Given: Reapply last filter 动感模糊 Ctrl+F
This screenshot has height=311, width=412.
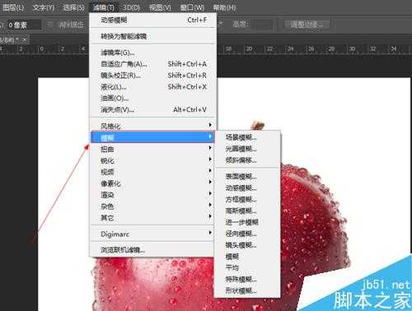Looking at the screenshot, I should [x=153, y=20].
